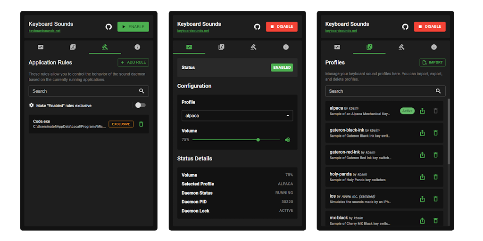483x241 pixels.
Task: Click the EXCLUSIVE mode selector for Code.exe
Action: pyautogui.click(x=121, y=124)
